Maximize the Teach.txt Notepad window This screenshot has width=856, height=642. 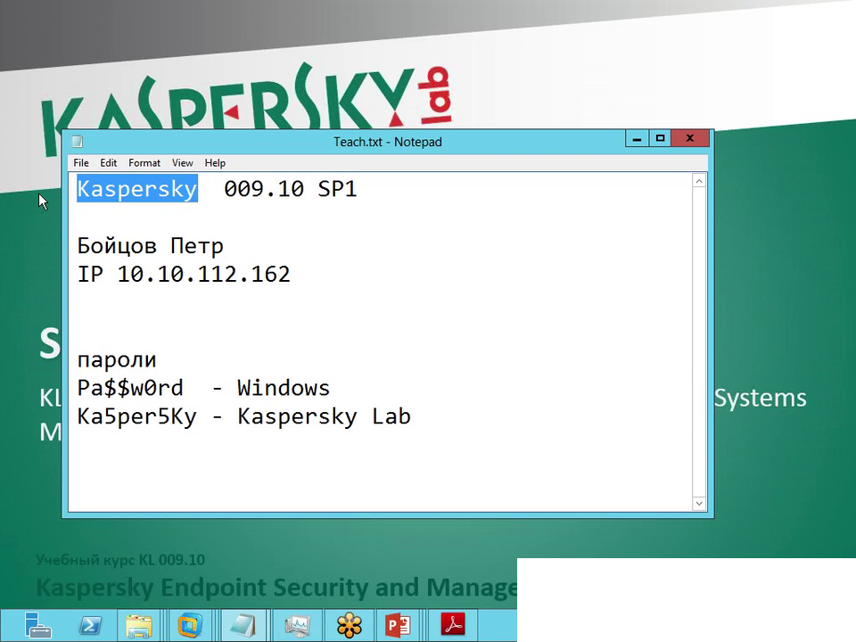[x=660, y=139]
